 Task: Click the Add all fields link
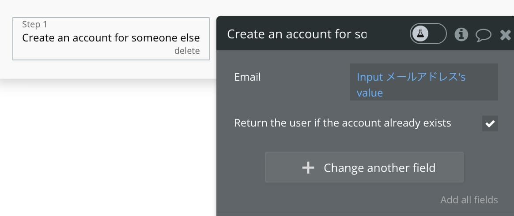469,200
